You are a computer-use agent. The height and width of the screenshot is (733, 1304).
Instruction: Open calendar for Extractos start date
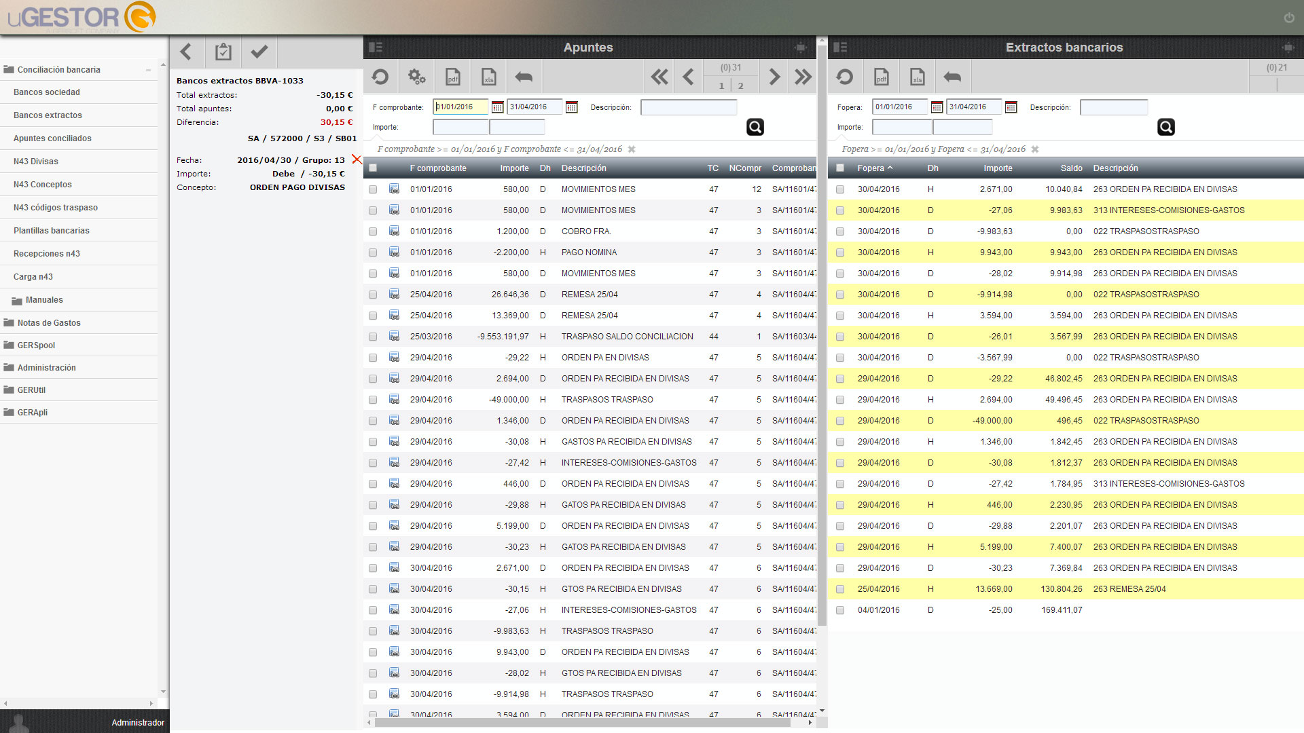click(x=937, y=107)
